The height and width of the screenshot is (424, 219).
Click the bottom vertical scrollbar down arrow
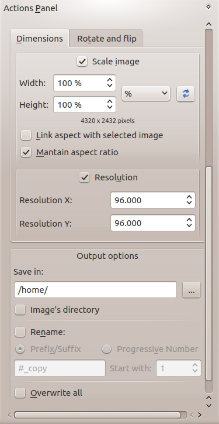208,405
